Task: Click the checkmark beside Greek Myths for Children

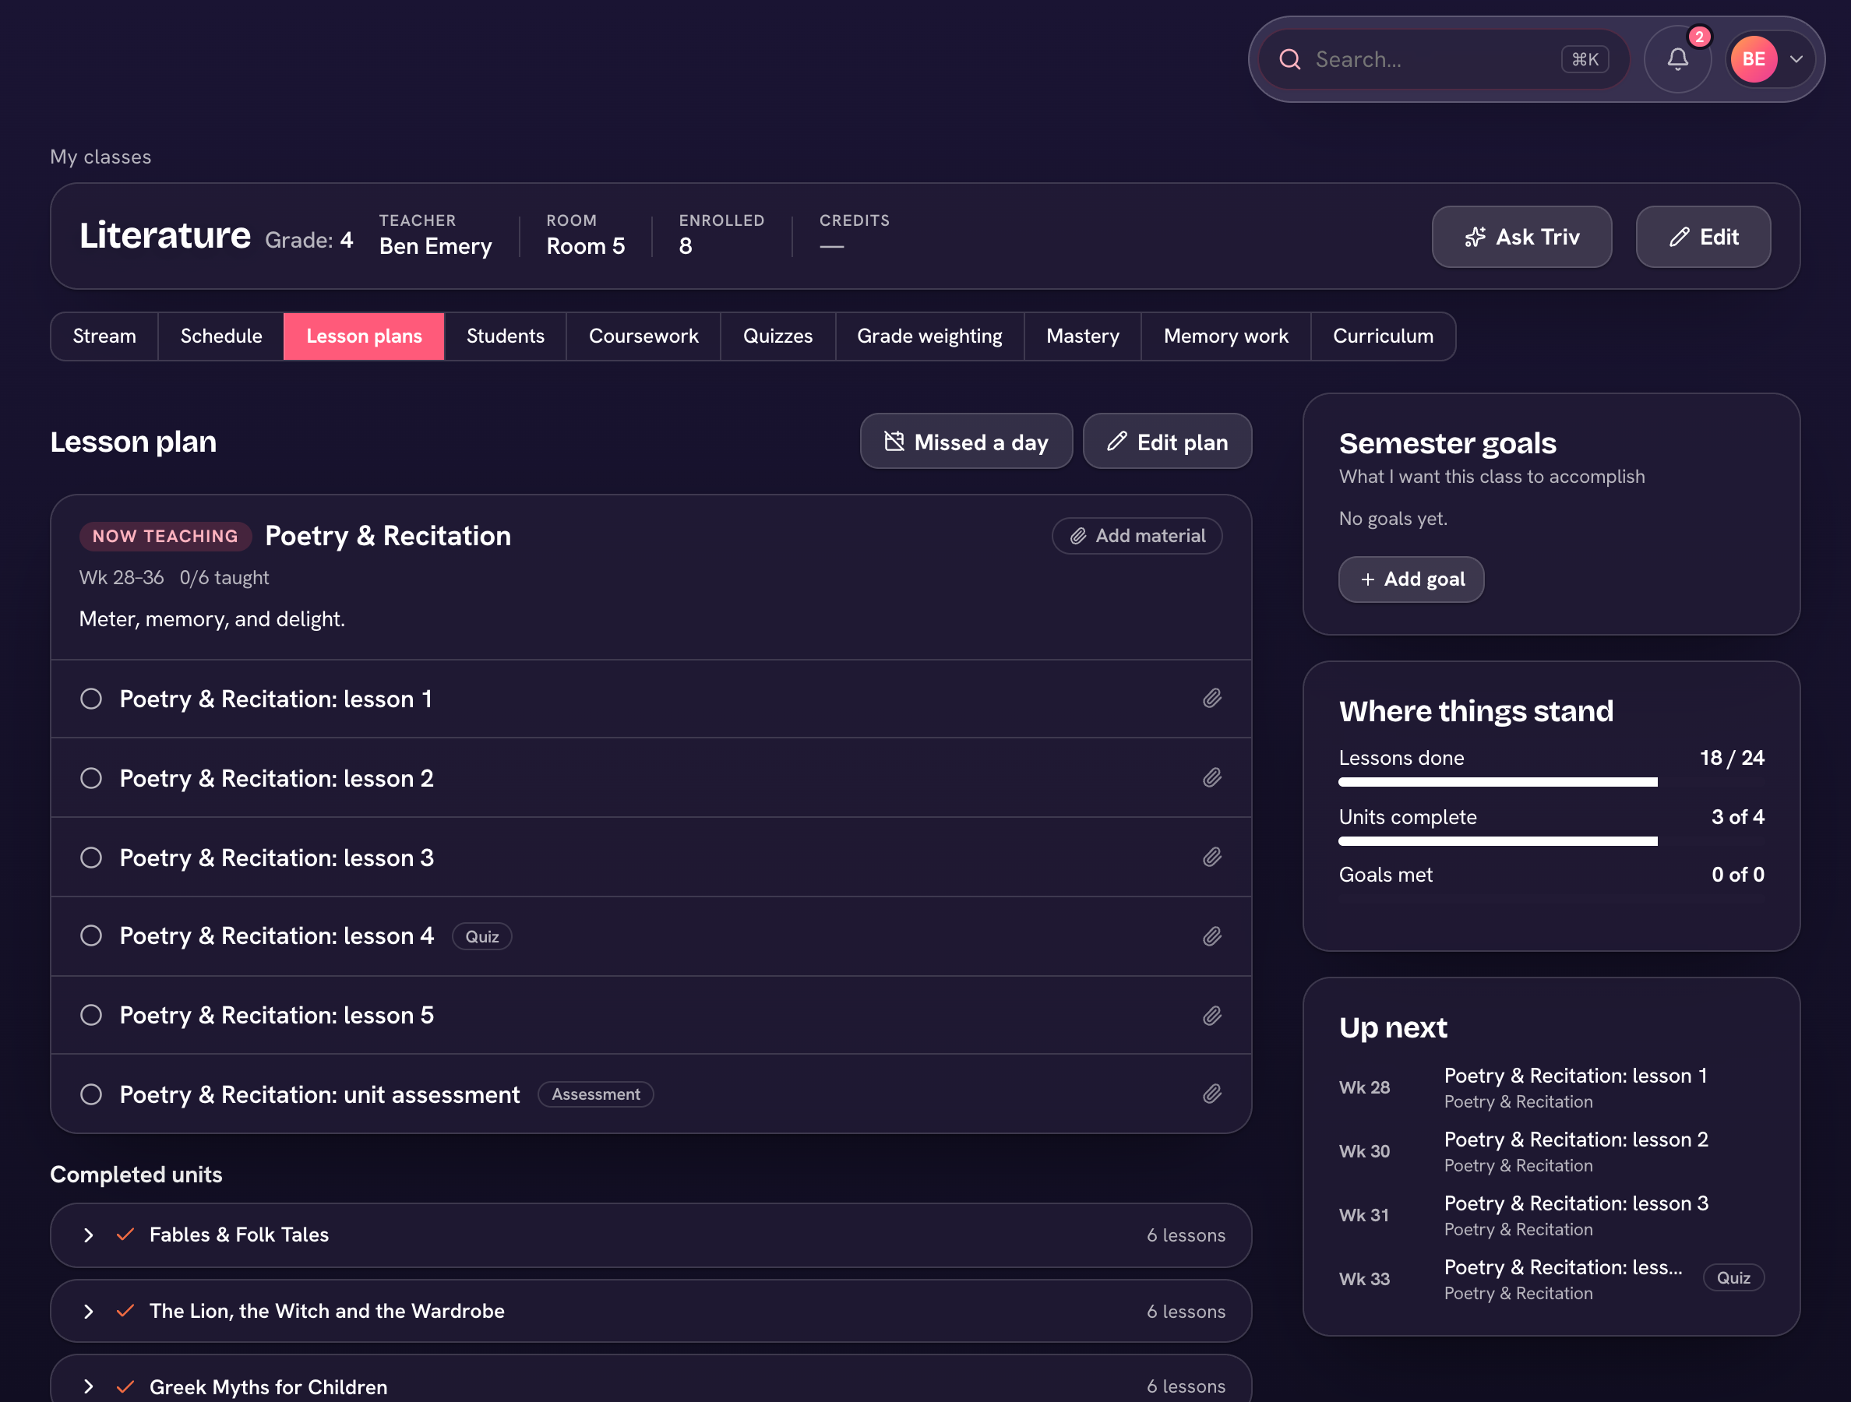Action: coord(125,1387)
